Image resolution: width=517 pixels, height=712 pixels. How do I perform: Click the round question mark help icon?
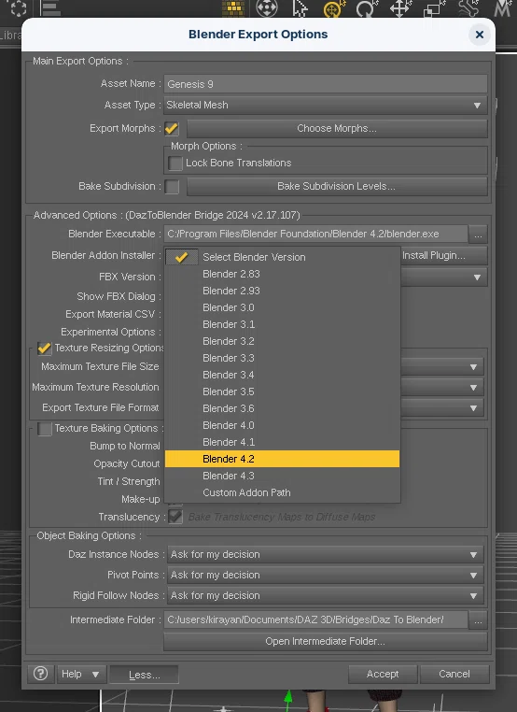[x=41, y=674]
